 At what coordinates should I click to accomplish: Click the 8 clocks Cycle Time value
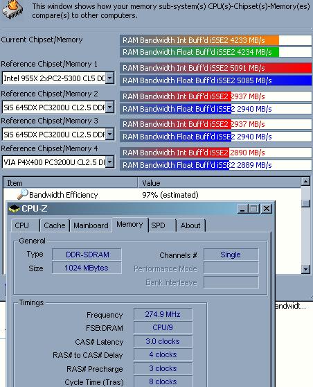(x=163, y=381)
